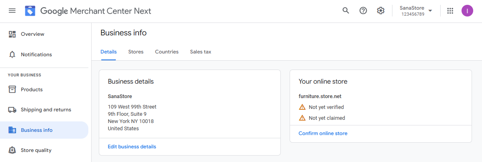Image resolution: width=482 pixels, height=162 pixels.
Task: Click the Products box icon in sidebar
Action: coord(12,89)
